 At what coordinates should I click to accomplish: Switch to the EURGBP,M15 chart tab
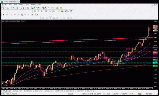[x=28, y=91]
